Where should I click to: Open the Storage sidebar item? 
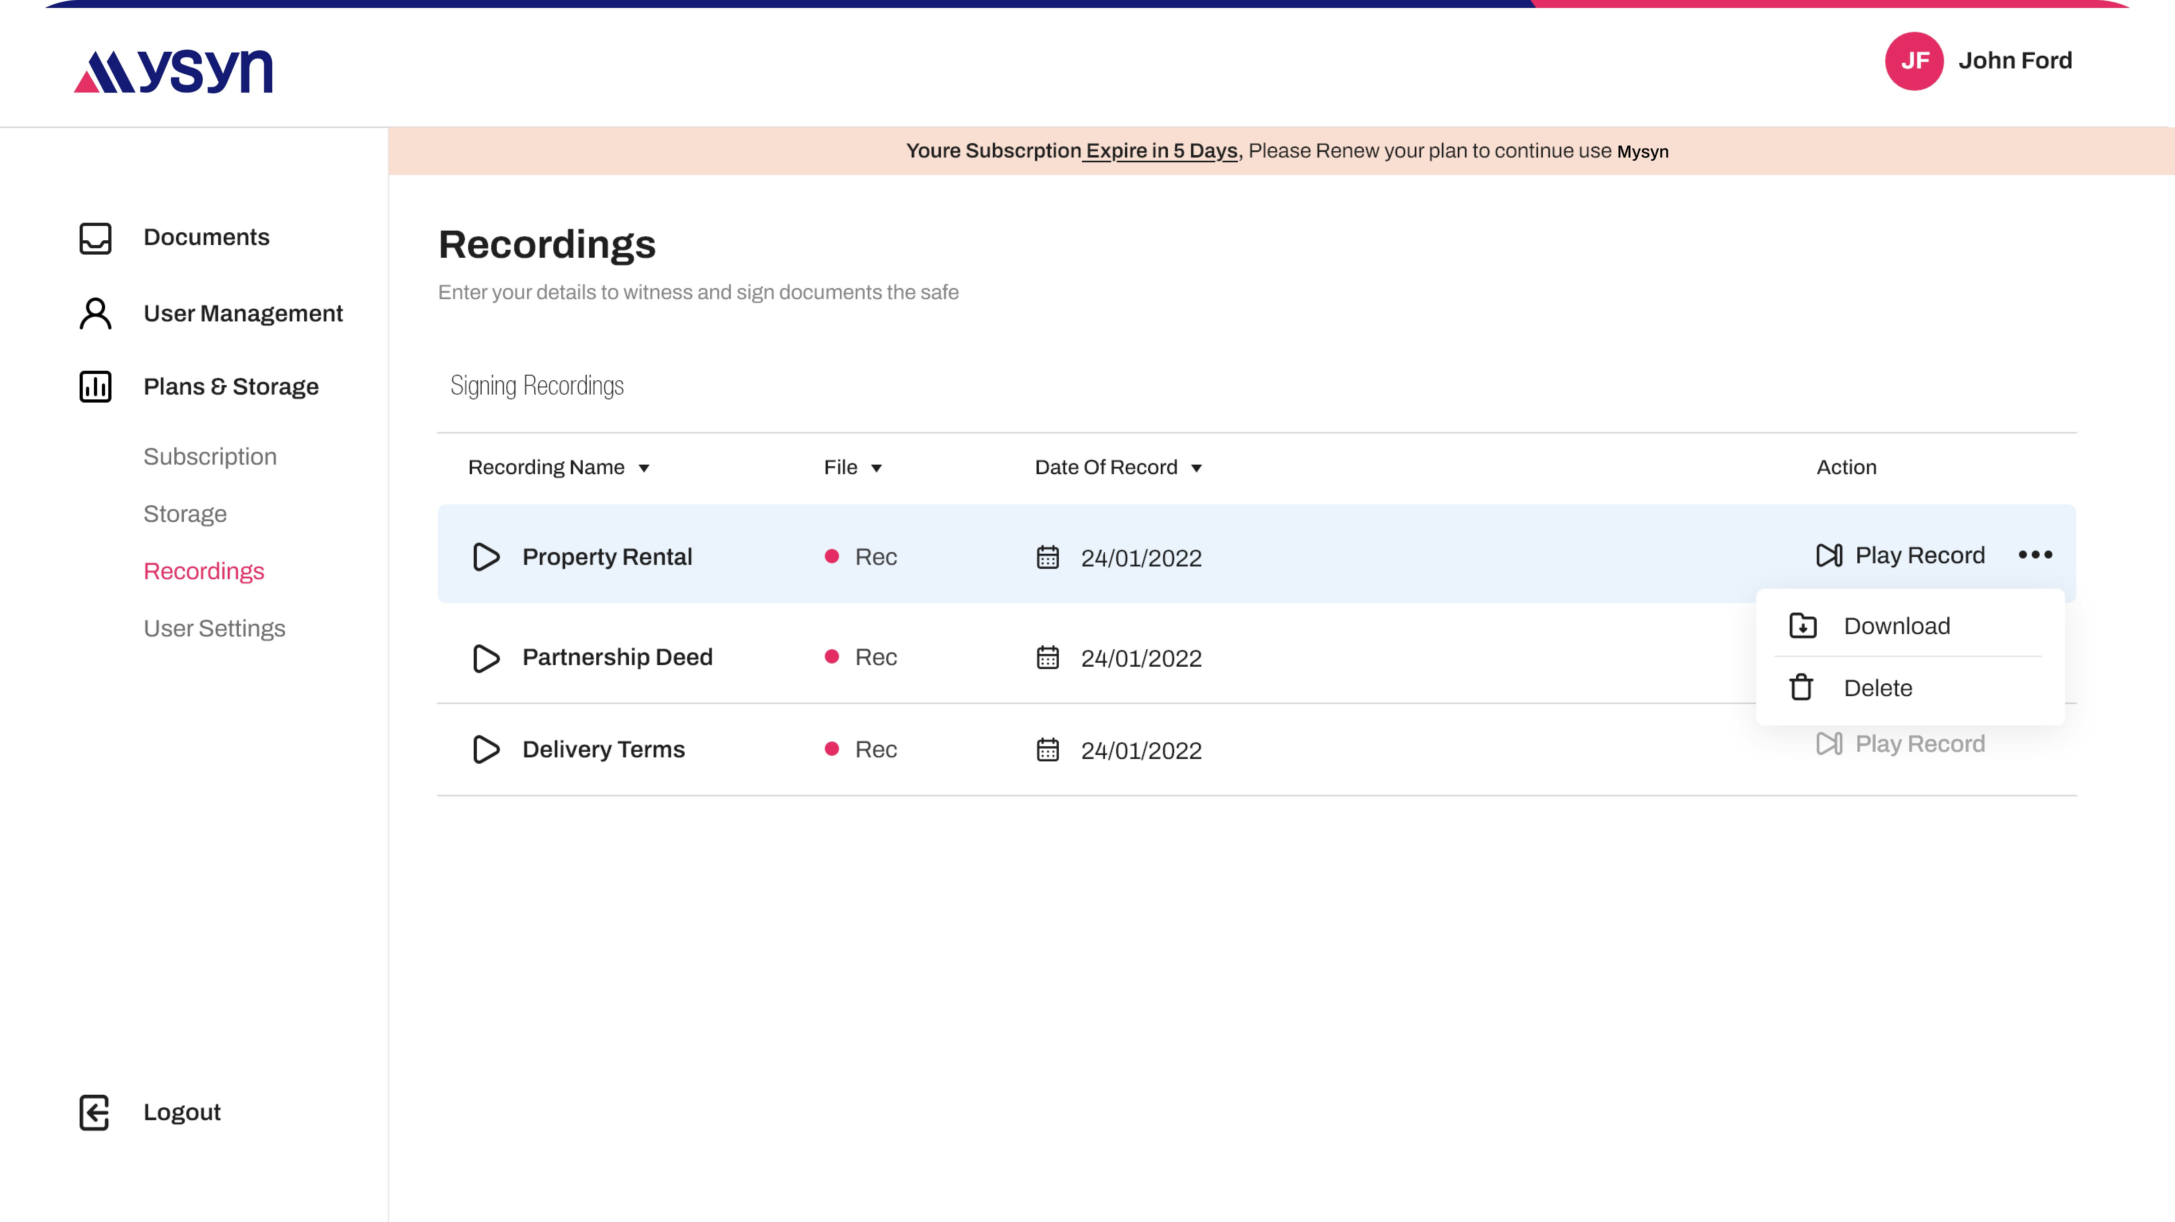coord(185,514)
